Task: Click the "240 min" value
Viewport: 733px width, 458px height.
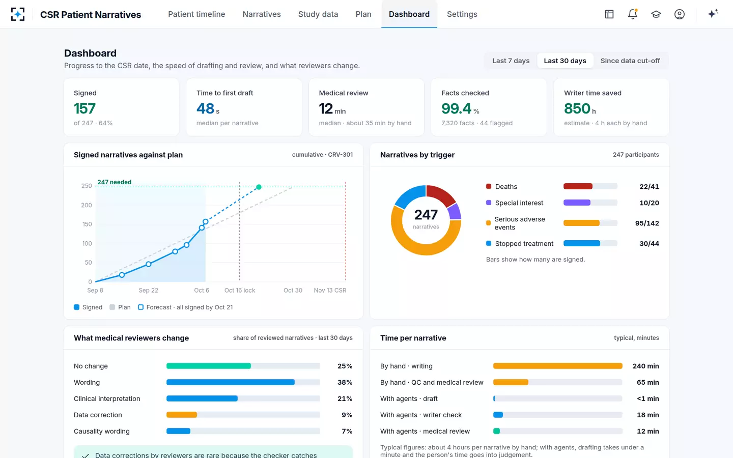Action: coord(646,366)
